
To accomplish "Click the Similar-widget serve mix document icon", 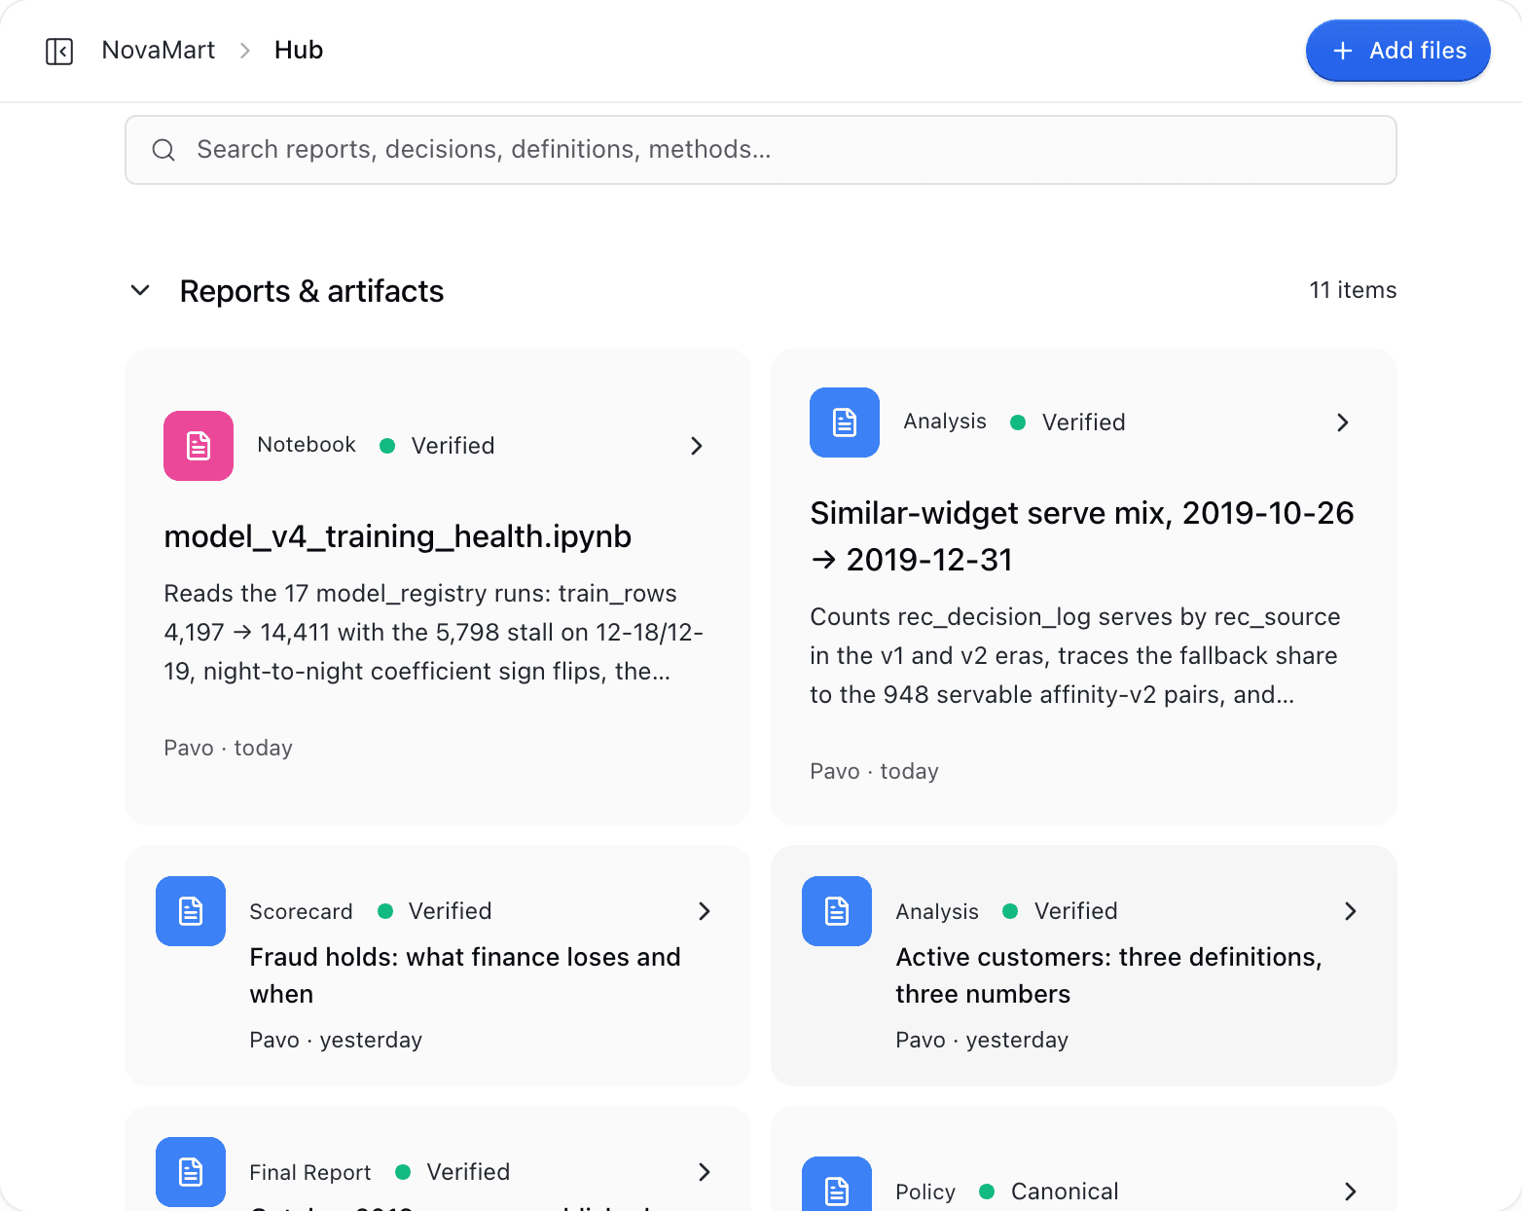I will tap(845, 422).
